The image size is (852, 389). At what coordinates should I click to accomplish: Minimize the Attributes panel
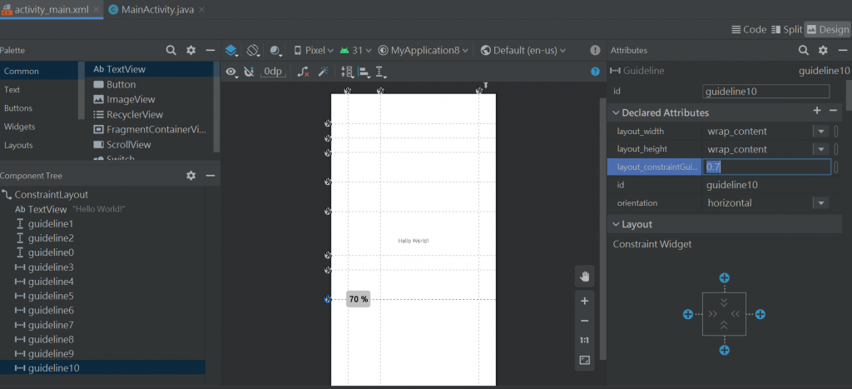(843, 50)
